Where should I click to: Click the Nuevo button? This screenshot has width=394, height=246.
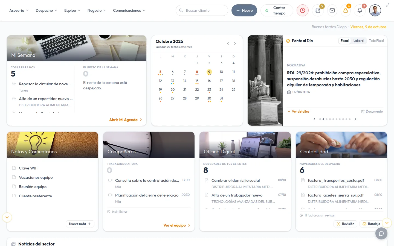tap(244, 10)
